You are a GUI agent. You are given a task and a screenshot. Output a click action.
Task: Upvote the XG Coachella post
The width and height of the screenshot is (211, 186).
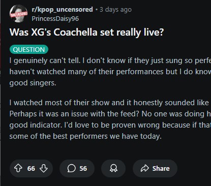click(18, 168)
